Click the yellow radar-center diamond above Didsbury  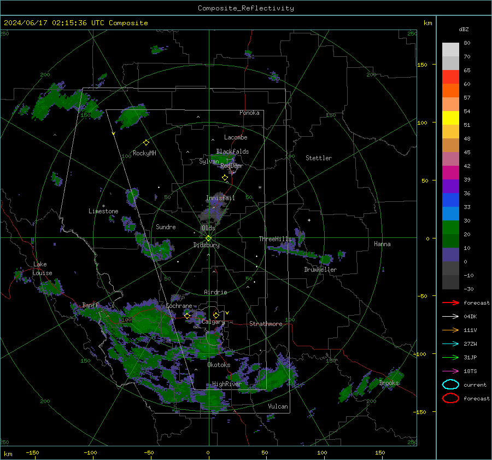pos(209,238)
